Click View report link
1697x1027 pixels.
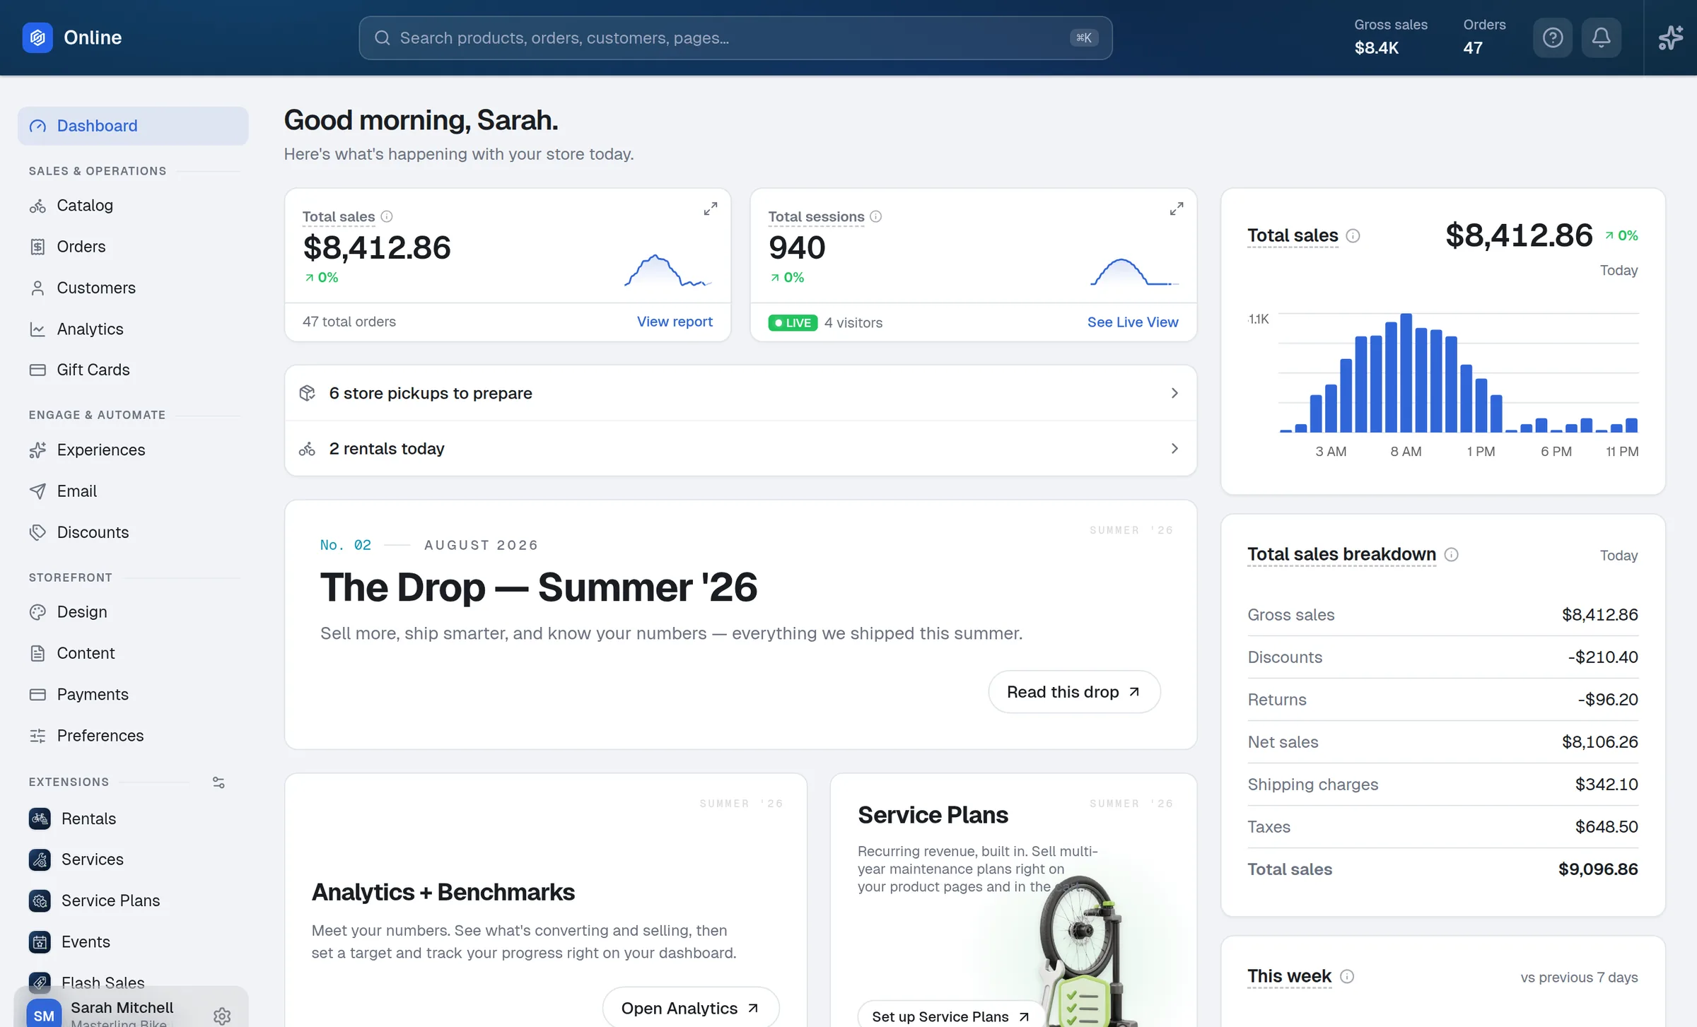point(675,322)
